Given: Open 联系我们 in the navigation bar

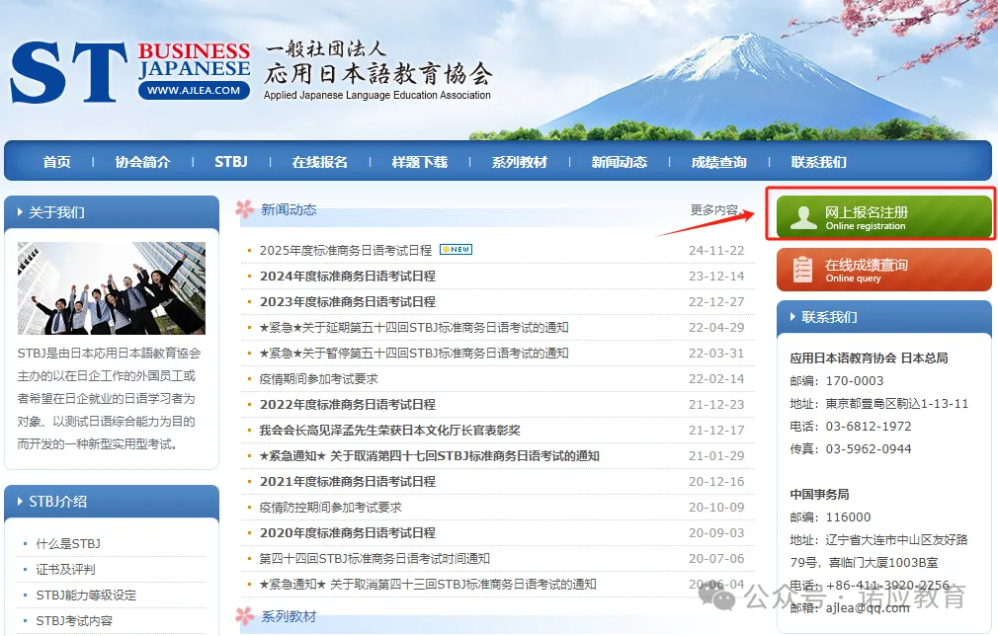Looking at the screenshot, I should 819,162.
